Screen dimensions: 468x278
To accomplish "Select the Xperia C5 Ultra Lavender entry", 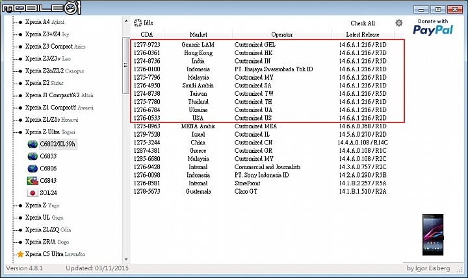I will pyautogui.click(x=55, y=254).
